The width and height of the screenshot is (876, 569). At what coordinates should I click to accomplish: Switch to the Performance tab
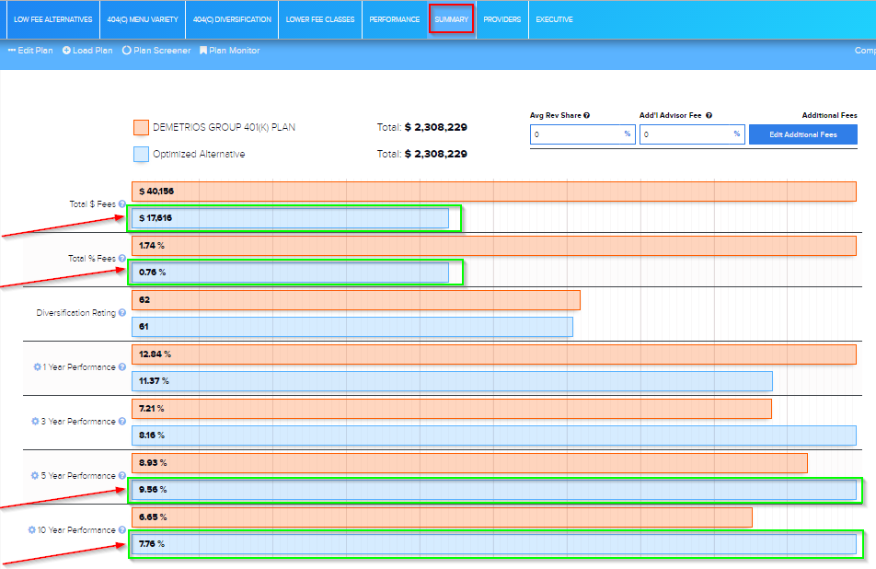coord(394,19)
